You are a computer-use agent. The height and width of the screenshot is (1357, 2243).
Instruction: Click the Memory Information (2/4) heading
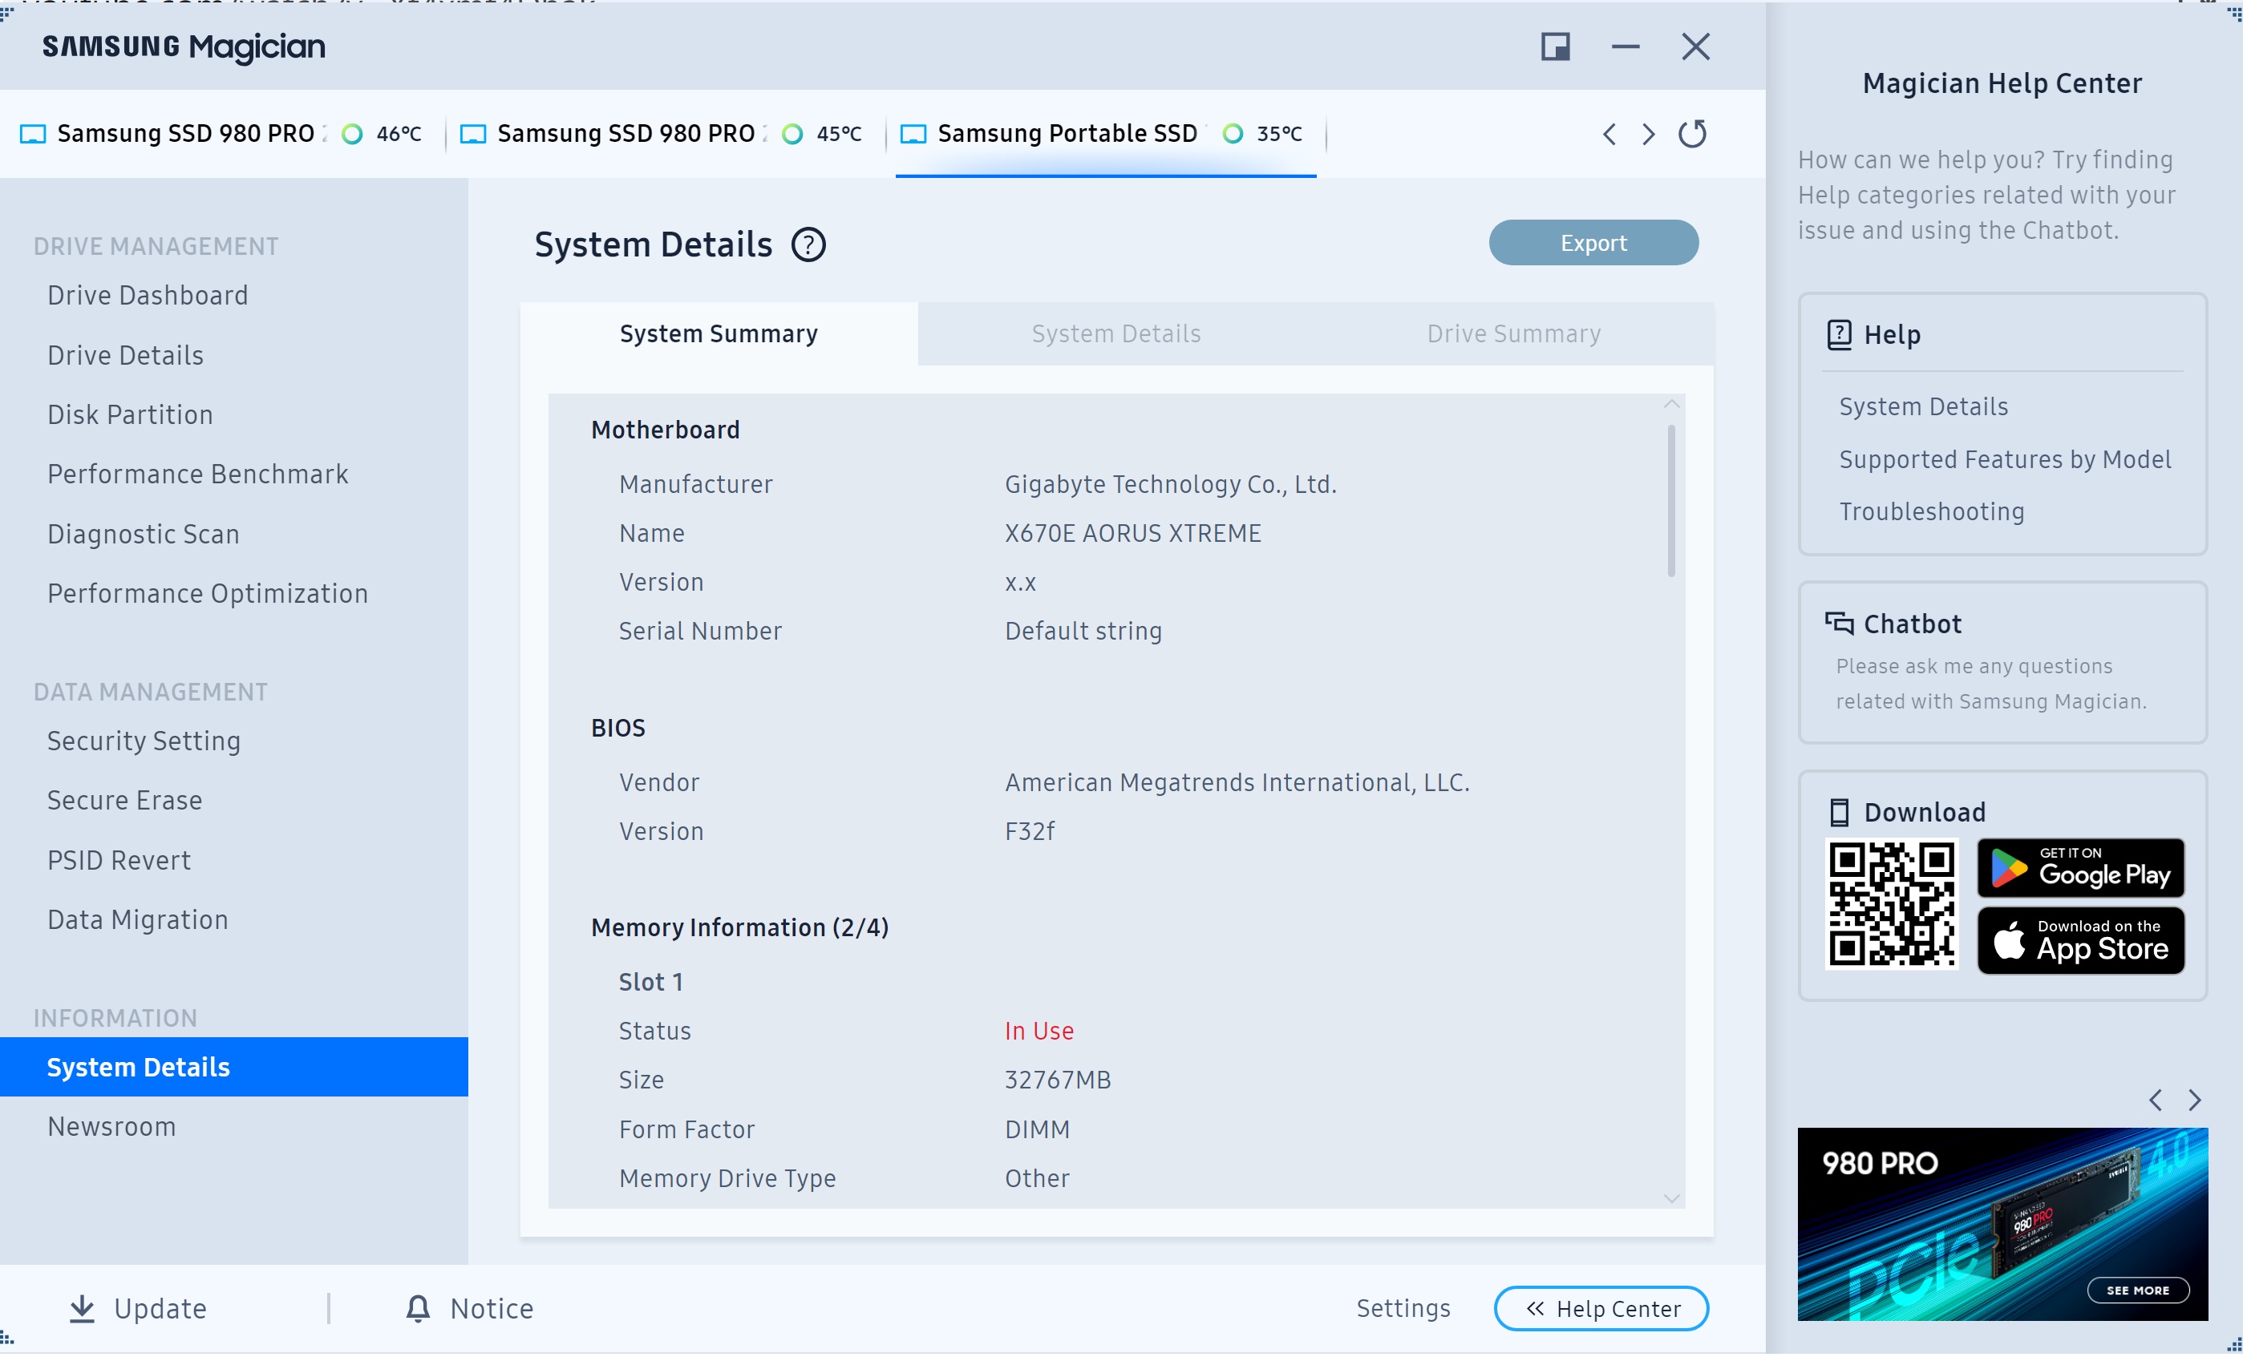tap(739, 927)
